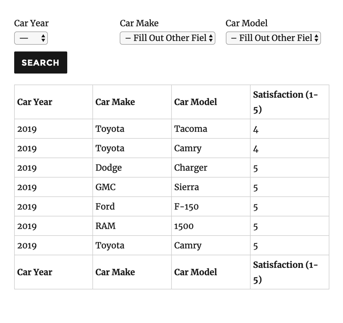Select the GMC table cell
This screenshot has width=343, height=323.
[132, 187]
